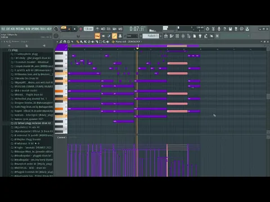Select the Paint brush tool
The height and width of the screenshot is (202, 270).
click(82, 42)
